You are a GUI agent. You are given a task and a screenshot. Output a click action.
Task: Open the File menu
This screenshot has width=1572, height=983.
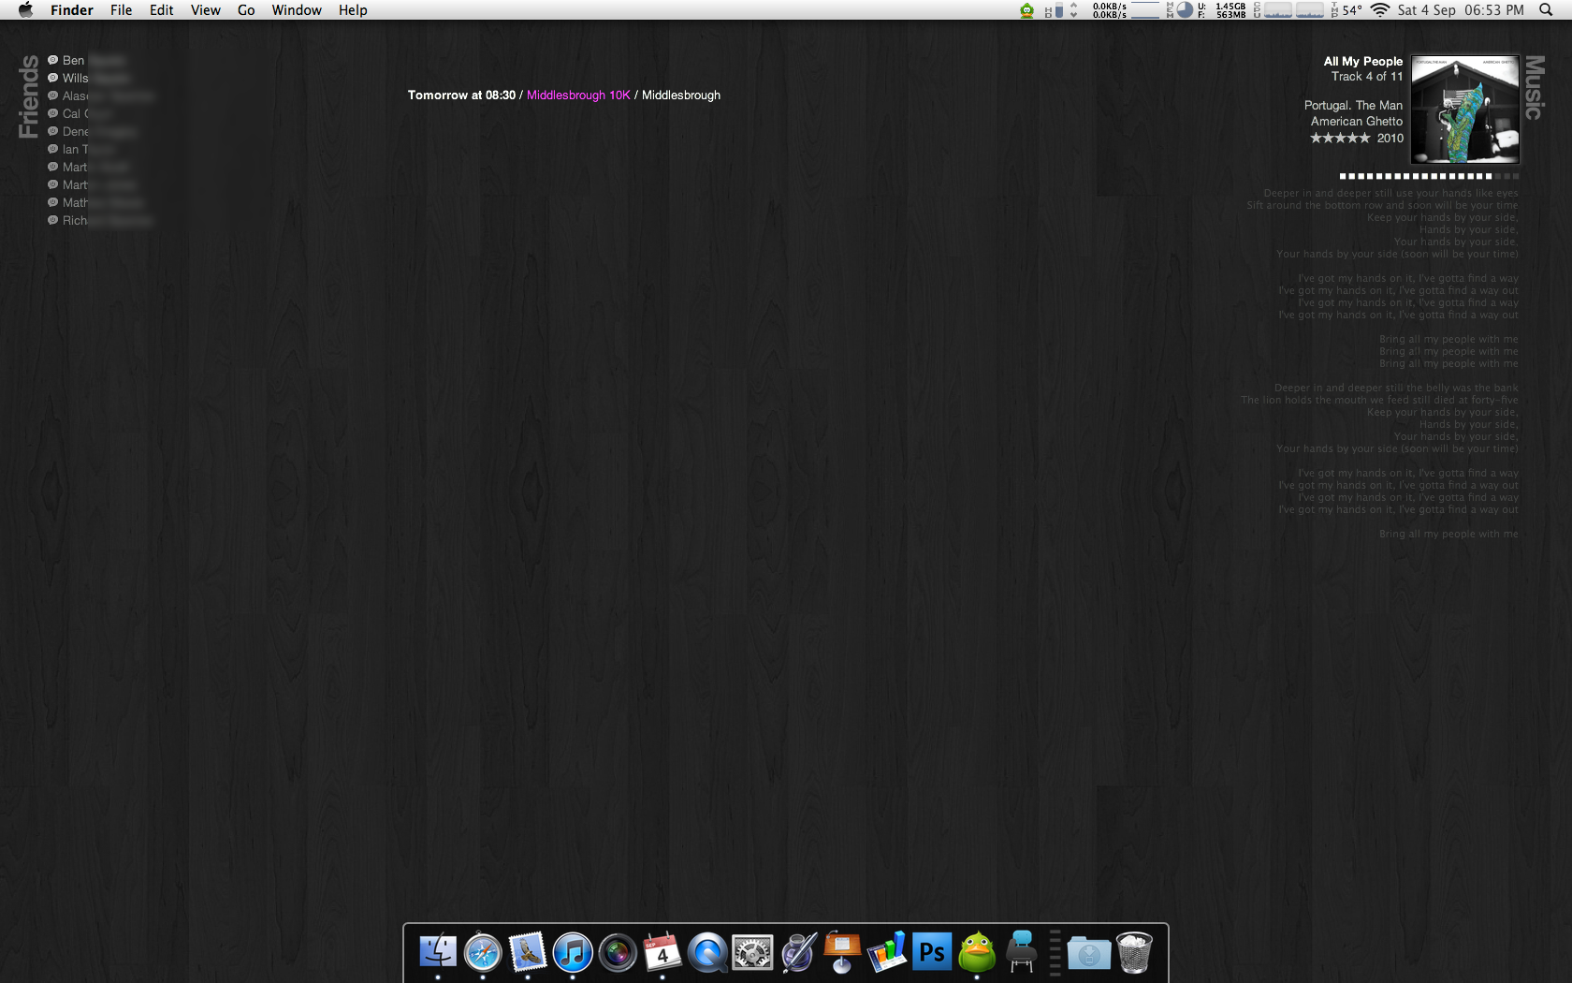coord(122,10)
